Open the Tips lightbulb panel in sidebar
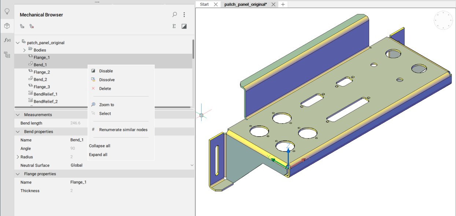This screenshot has width=456, height=216. [7, 11]
